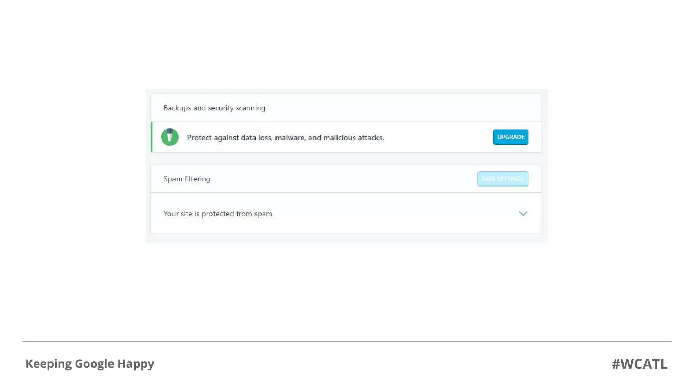
Task: Click the word 'Backups' in the top heading
Action: pos(177,108)
